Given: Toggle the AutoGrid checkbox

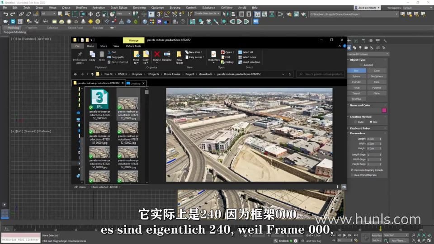Looking at the screenshot, I should click(361, 65).
